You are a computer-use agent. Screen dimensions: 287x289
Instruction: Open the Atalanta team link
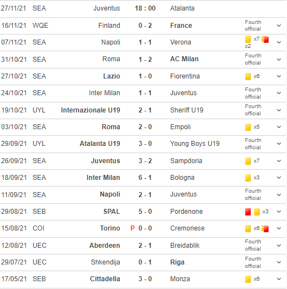point(182,8)
